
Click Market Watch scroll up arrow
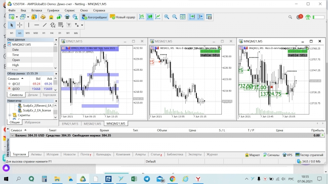[x=55, y=79]
